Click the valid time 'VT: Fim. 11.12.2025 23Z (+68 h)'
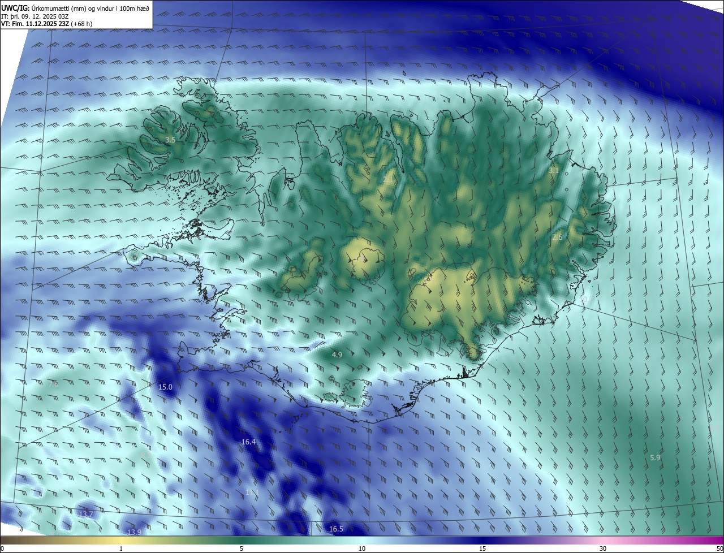 point(47,24)
